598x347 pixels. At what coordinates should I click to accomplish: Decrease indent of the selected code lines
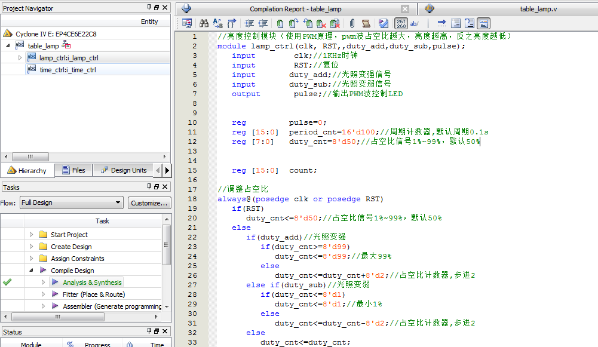[x=263, y=24]
